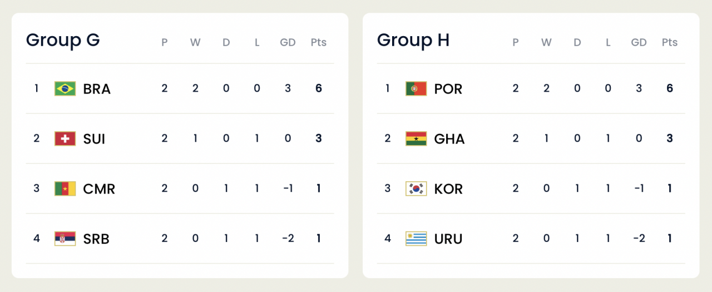712x292 pixels.
Task: Click the CMR team name
Action: pos(99,189)
